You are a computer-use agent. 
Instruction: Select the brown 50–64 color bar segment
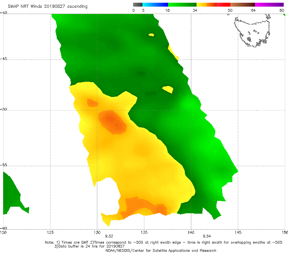(242, 5)
